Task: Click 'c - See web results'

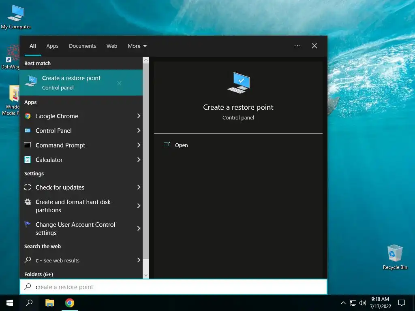Action: click(x=81, y=260)
